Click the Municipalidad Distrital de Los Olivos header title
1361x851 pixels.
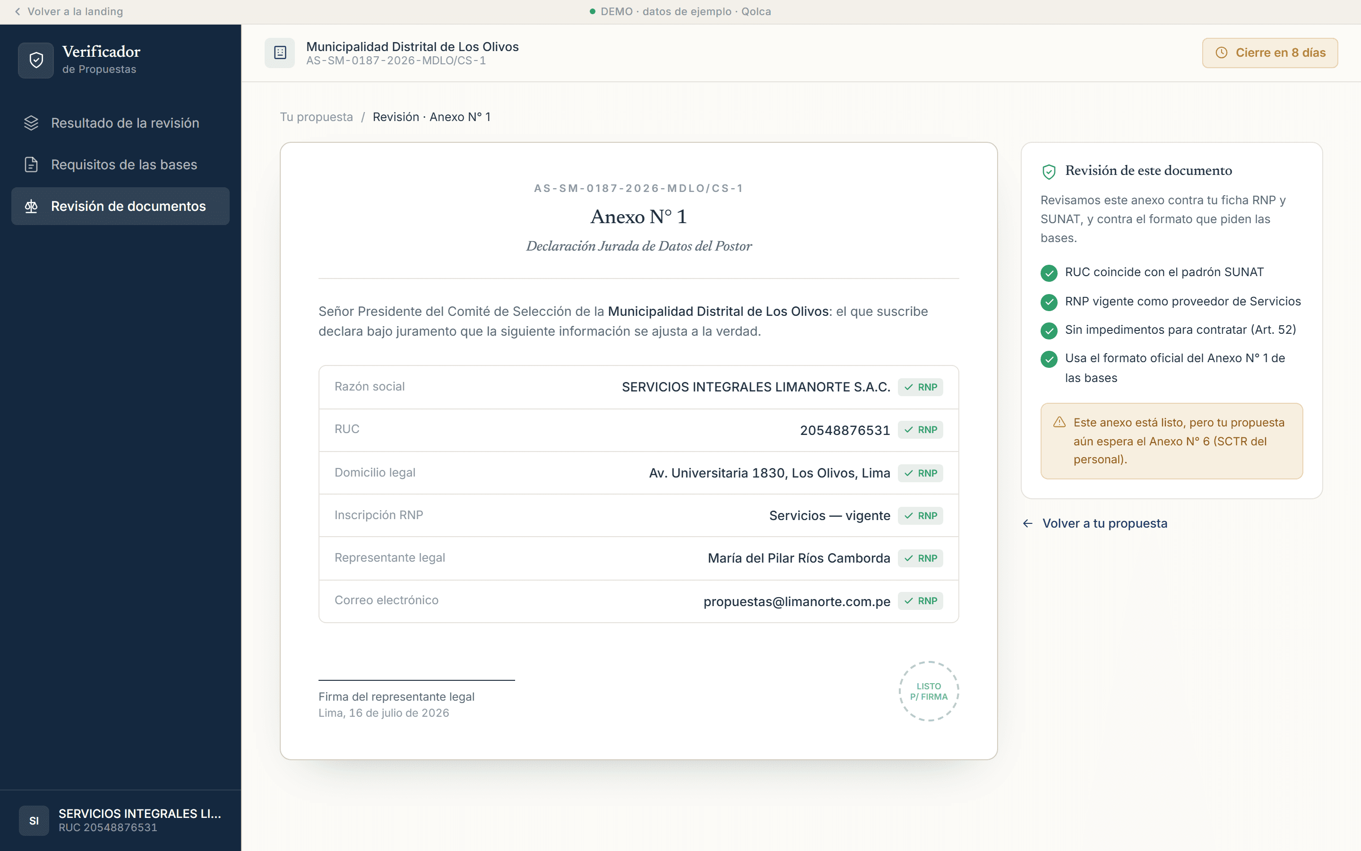click(x=412, y=47)
